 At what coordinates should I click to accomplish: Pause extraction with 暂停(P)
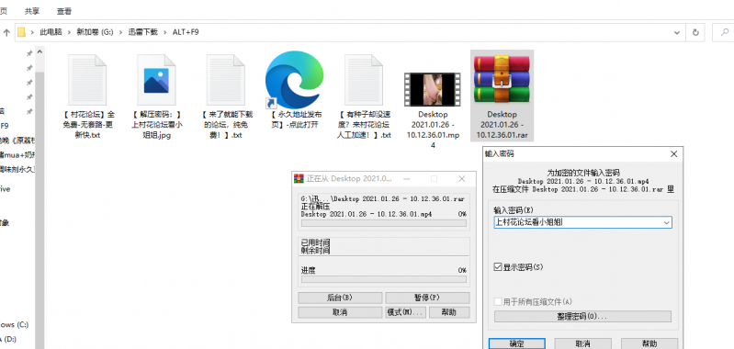pyautogui.click(x=427, y=298)
